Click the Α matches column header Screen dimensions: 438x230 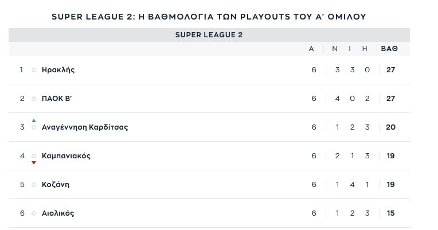click(311, 49)
